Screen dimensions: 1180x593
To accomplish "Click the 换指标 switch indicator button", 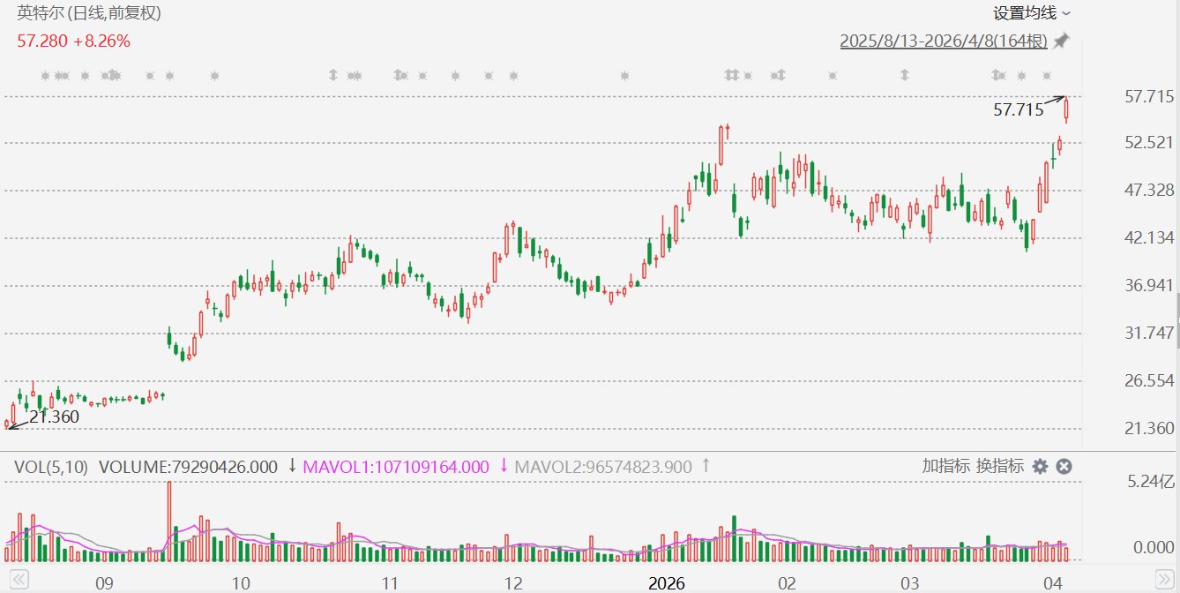I will (1000, 466).
